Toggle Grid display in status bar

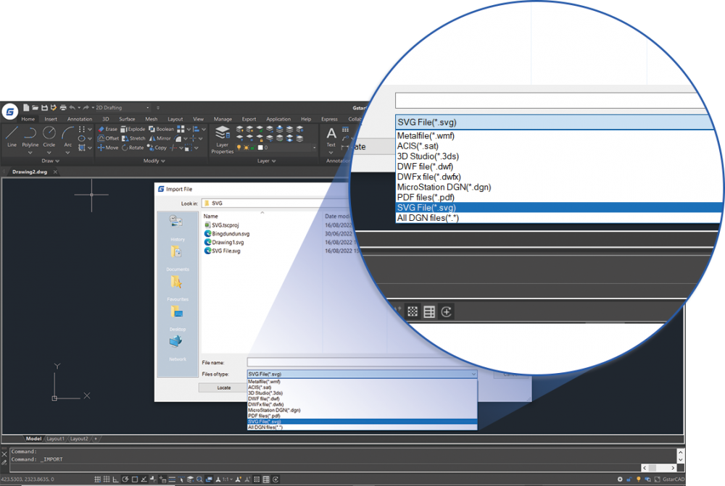[x=107, y=479]
